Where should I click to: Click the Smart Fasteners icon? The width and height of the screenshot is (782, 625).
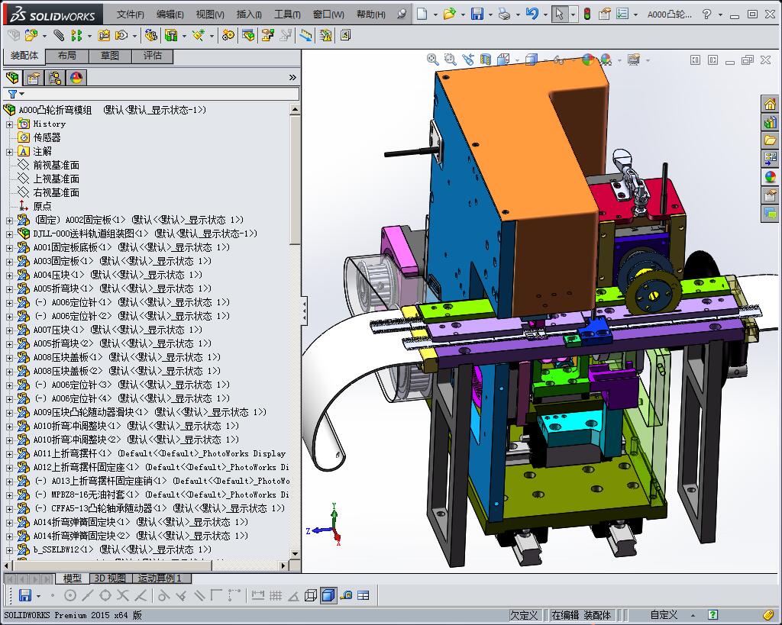104,35
